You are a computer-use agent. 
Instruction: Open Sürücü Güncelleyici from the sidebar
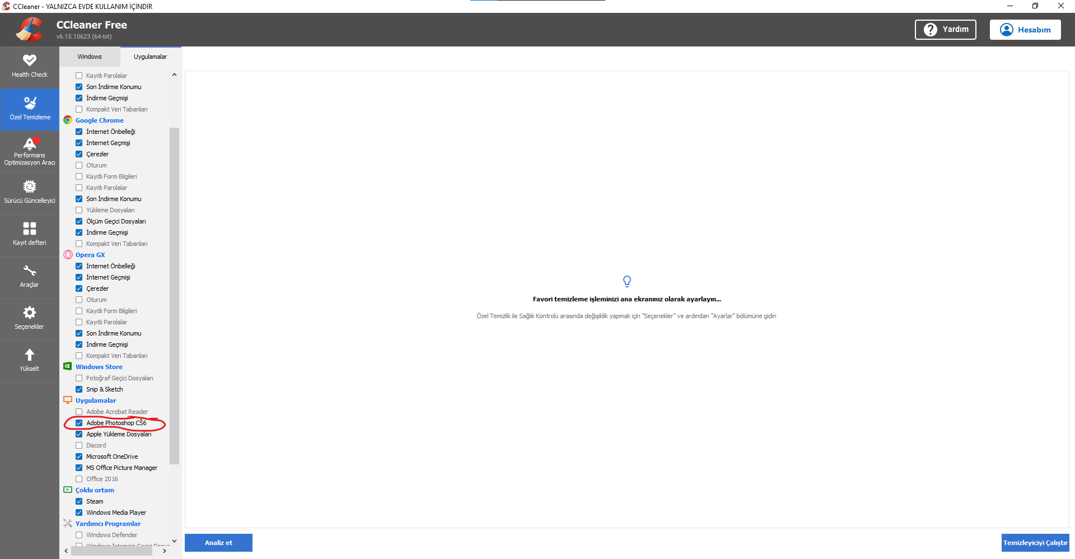30,193
